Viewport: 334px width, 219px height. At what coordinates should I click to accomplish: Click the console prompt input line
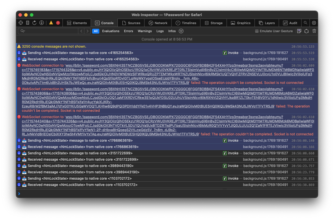167,194
